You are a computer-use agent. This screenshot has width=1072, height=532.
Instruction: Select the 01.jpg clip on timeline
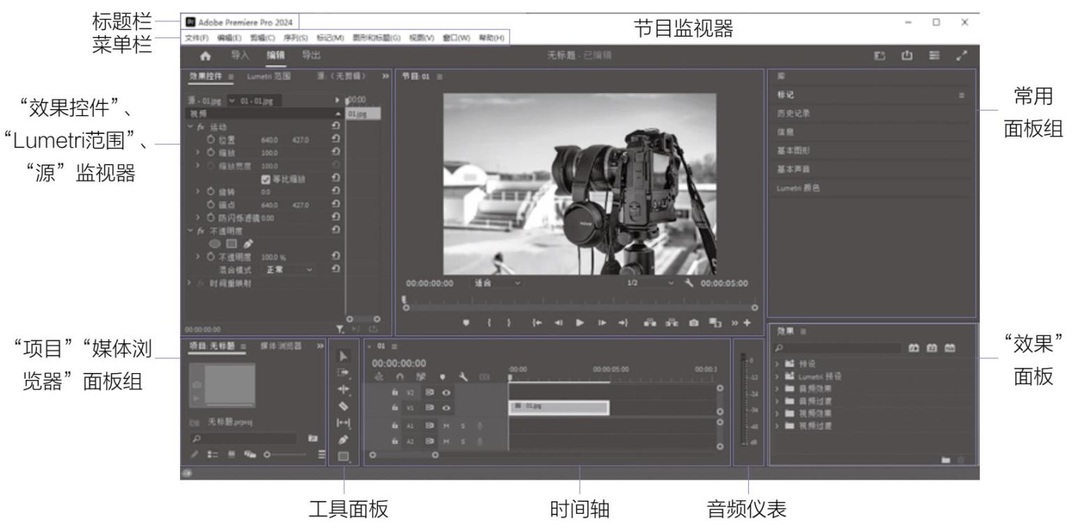click(558, 408)
